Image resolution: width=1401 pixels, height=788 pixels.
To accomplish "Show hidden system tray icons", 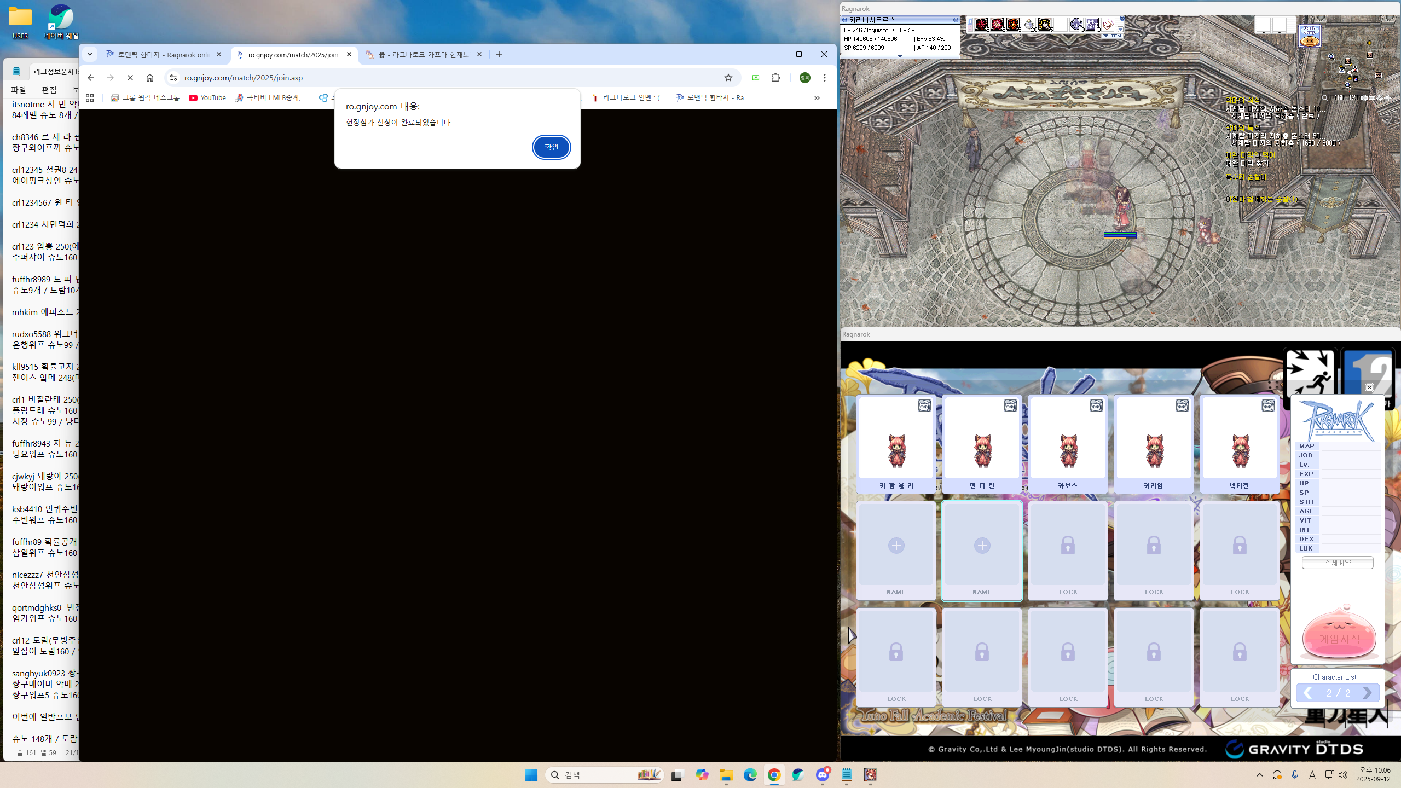I will (x=1260, y=775).
